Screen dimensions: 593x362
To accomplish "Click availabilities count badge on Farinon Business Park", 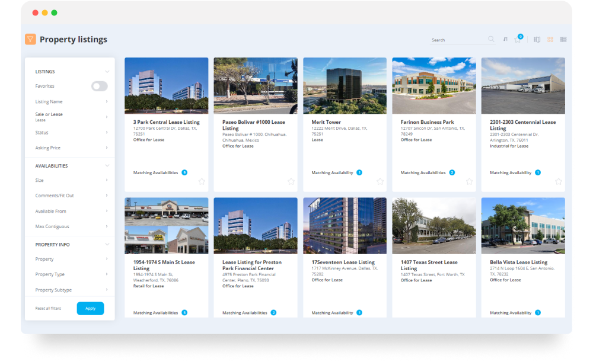I will pos(452,172).
